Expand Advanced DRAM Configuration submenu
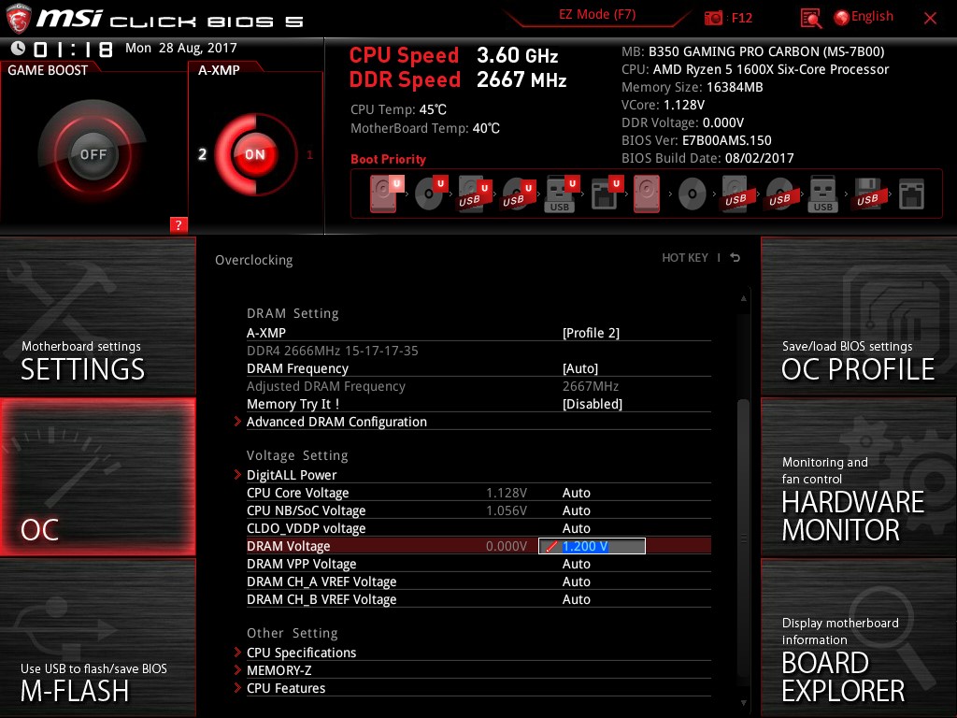Viewport: 957px width, 718px height. tap(336, 422)
